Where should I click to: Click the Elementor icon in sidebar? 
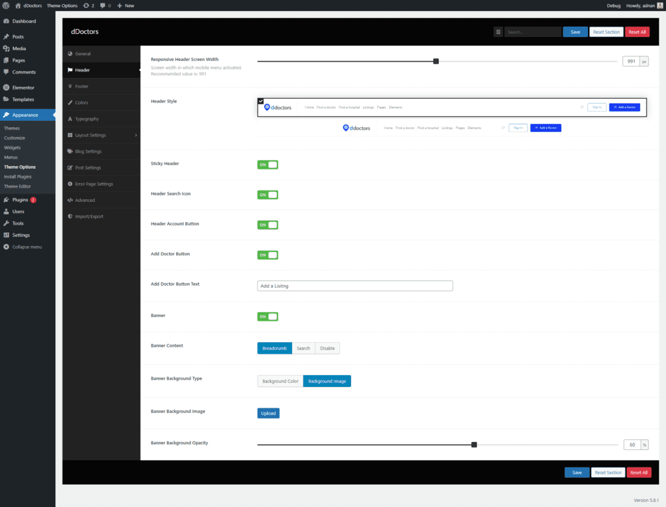[6, 88]
